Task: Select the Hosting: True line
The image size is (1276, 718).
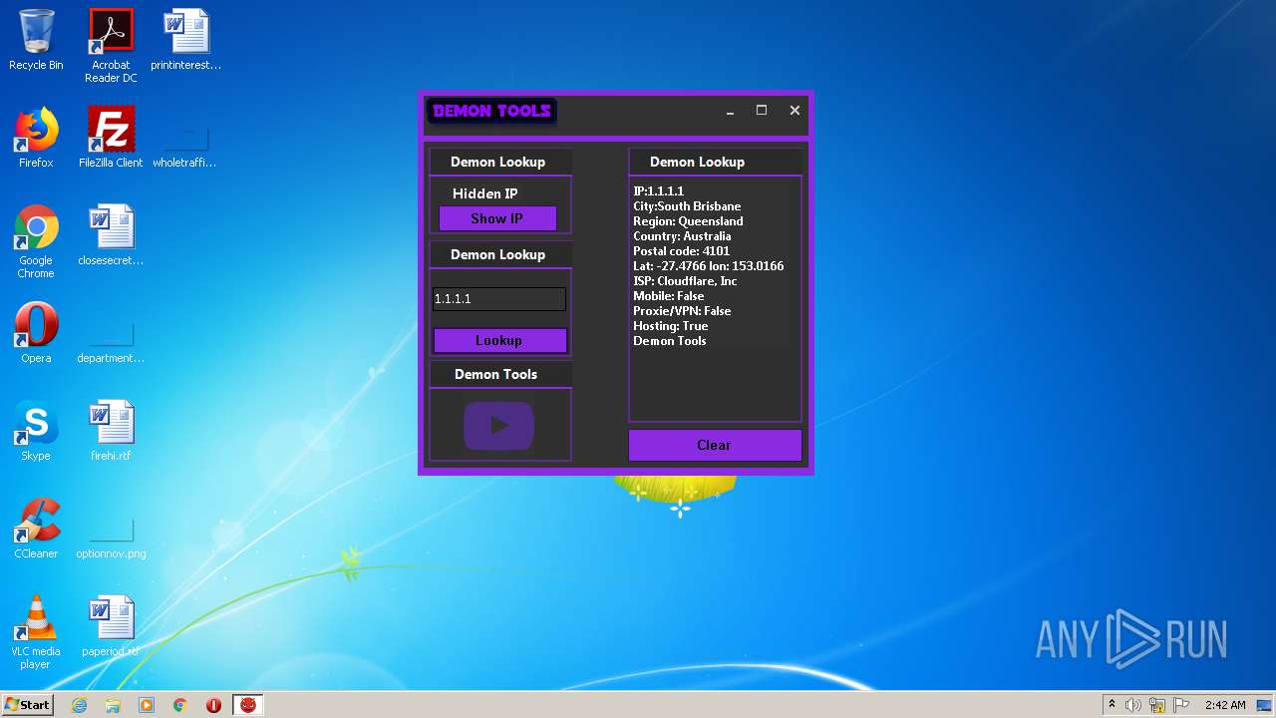Action: pyautogui.click(x=671, y=325)
